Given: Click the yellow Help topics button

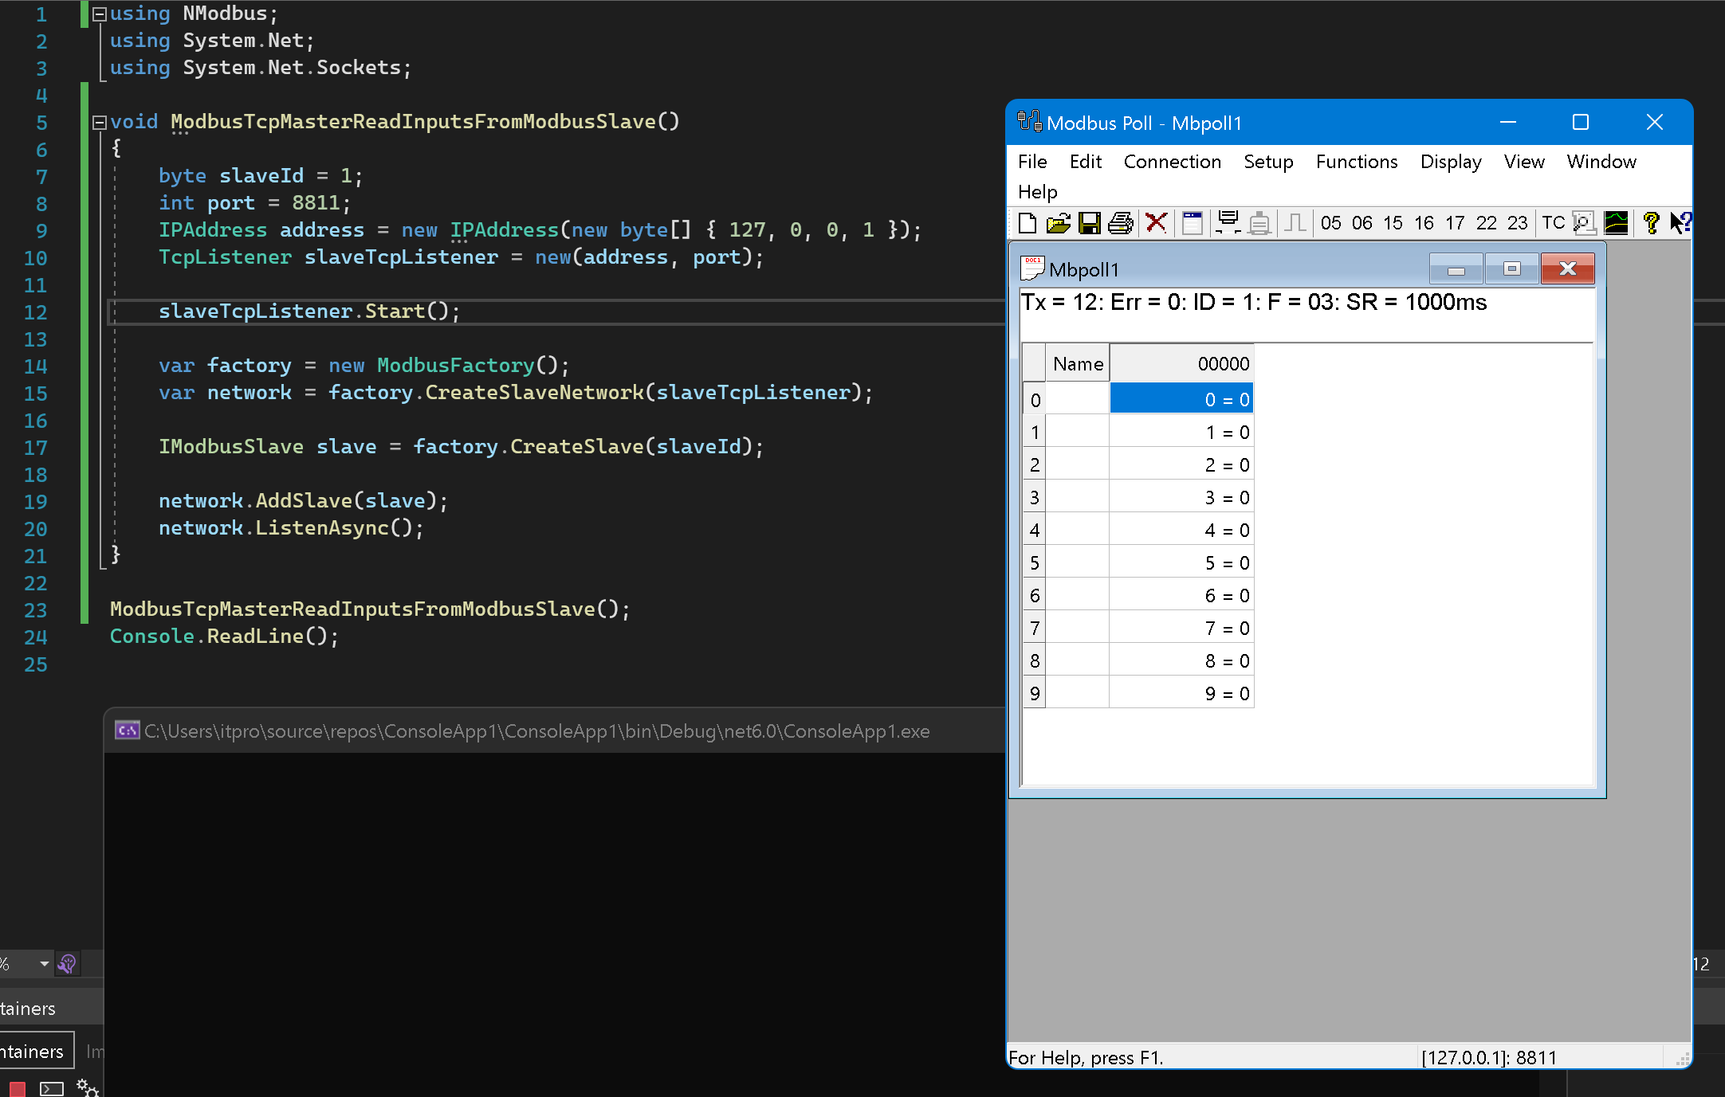Looking at the screenshot, I should pos(1650,224).
